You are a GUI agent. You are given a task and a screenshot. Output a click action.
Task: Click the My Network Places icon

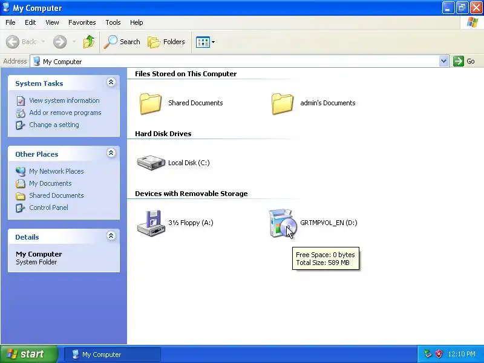tap(21, 171)
